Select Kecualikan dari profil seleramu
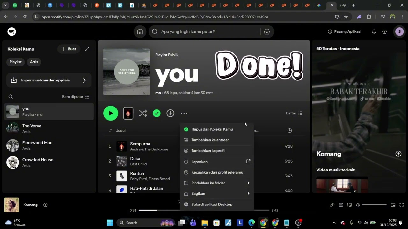 [x=217, y=172]
